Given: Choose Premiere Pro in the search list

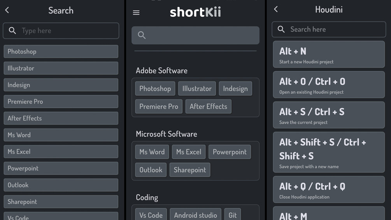Looking at the screenshot, I should (x=61, y=102).
